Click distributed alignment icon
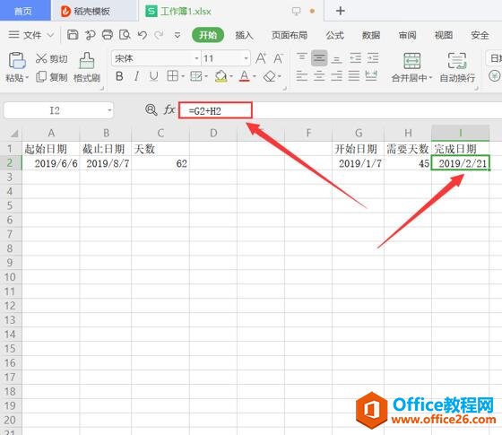 click(371, 76)
